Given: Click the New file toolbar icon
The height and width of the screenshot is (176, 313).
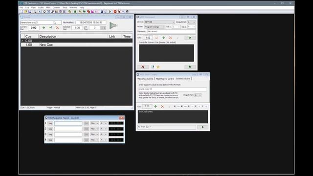Looking at the screenshot, I should pyautogui.click(x=22, y=12).
